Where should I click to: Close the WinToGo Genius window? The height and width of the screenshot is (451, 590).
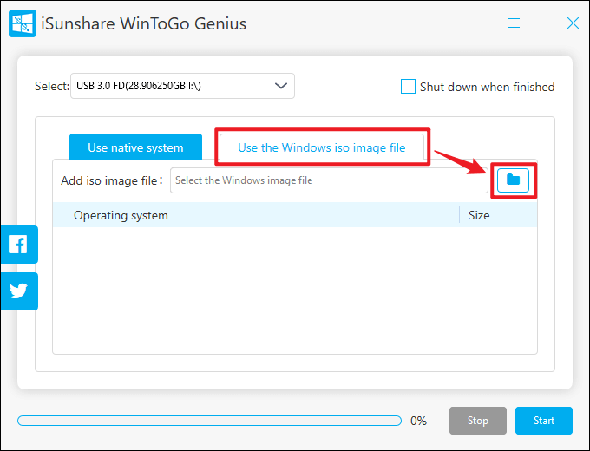click(573, 23)
